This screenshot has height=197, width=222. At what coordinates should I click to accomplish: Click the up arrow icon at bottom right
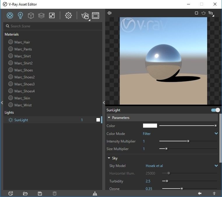click(x=214, y=193)
